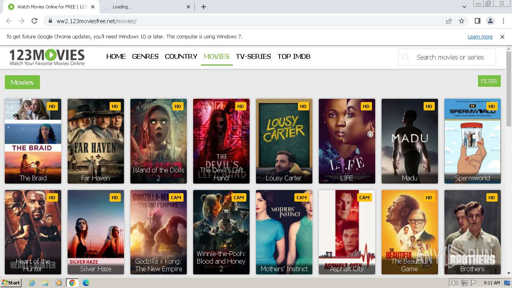Image resolution: width=512 pixels, height=288 pixels.
Task: Open the volume control in system tray
Action: pos(455,283)
